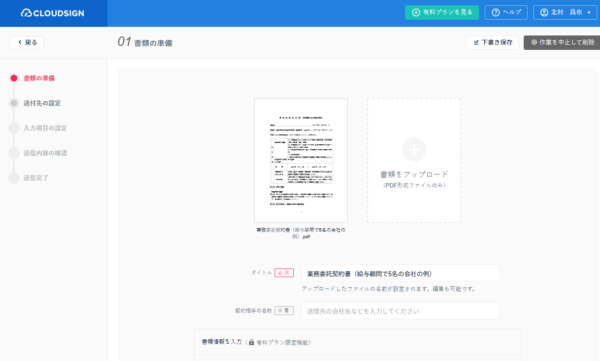Image resolution: width=600 pixels, height=361 pixels.
Task: Click the CloudSign cloud logo icon
Action: point(26,13)
